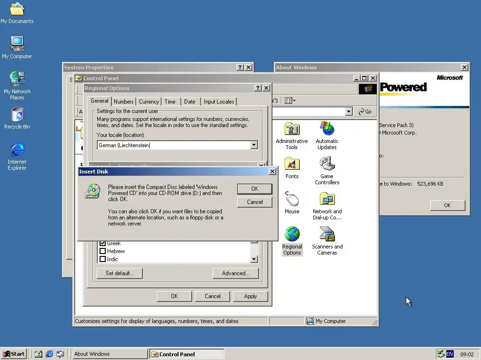The width and height of the screenshot is (481, 360).
Task: Switch to the Input Locales tab
Action: point(219,102)
